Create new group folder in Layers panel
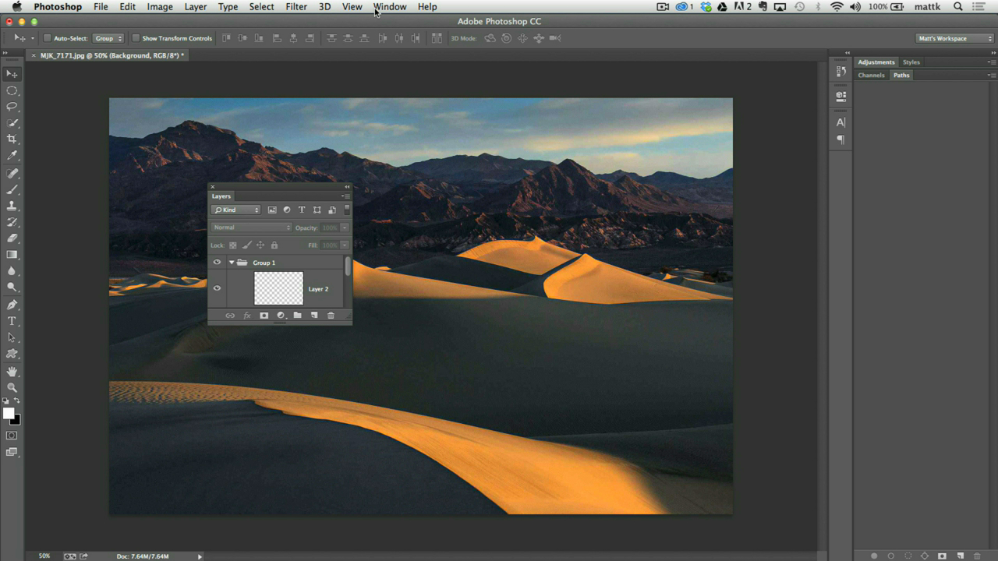Screen dimensions: 998x561 coord(297,316)
